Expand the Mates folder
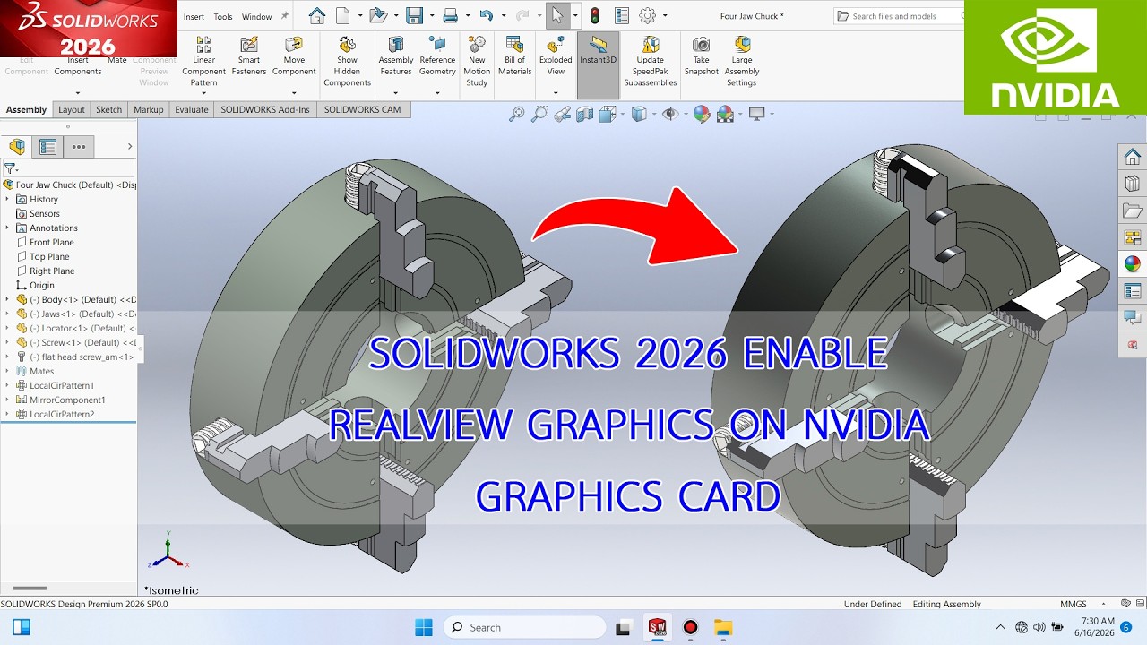The height and width of the screenshot is (645, 1147). (x=8, y=371)
